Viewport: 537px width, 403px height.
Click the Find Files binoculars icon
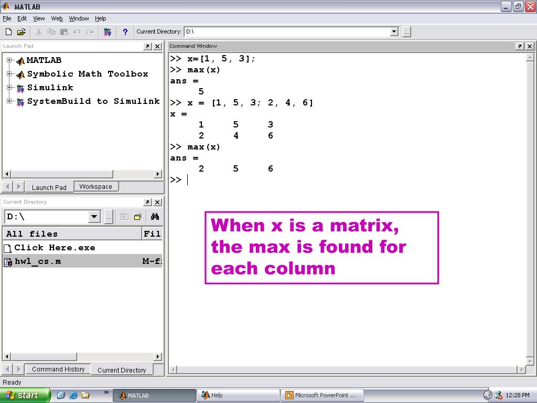(155, 217)
